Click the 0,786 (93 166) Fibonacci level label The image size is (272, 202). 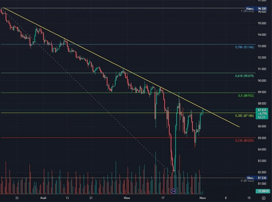click(x=244, y=47)
